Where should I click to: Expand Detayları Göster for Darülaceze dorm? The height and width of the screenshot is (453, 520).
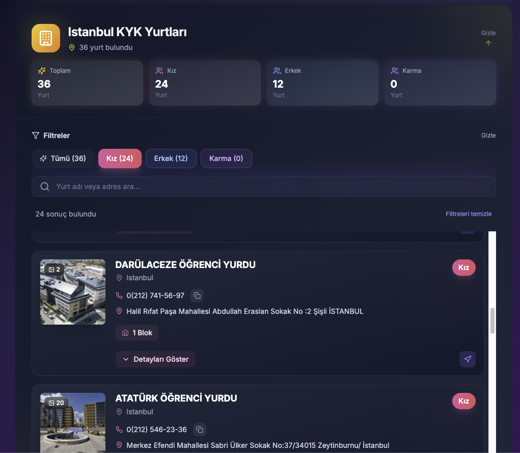(155, 359)
